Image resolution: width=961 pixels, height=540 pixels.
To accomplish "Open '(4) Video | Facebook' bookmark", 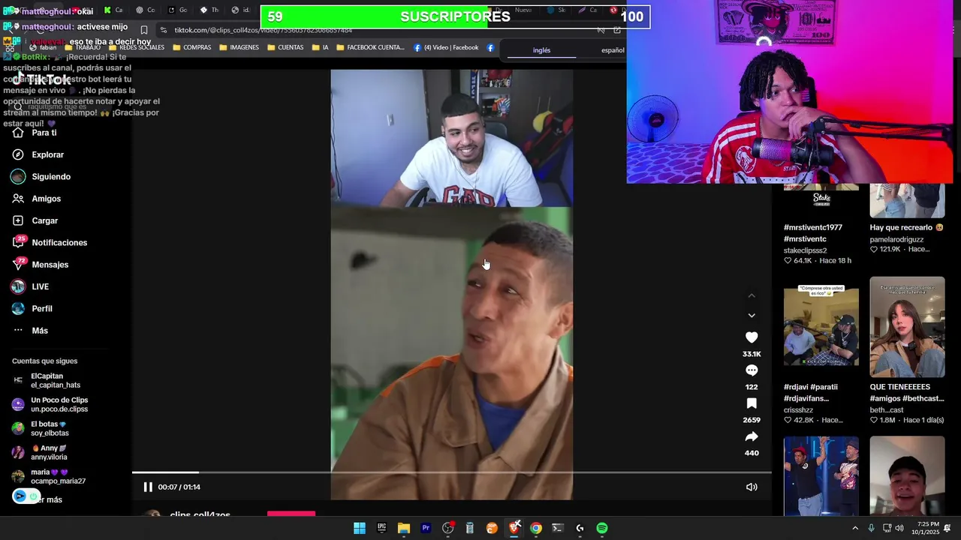I will point(446,47).
